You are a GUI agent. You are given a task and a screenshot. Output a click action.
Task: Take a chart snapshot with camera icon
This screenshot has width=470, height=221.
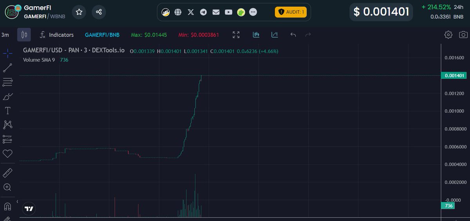coord(463,34)
